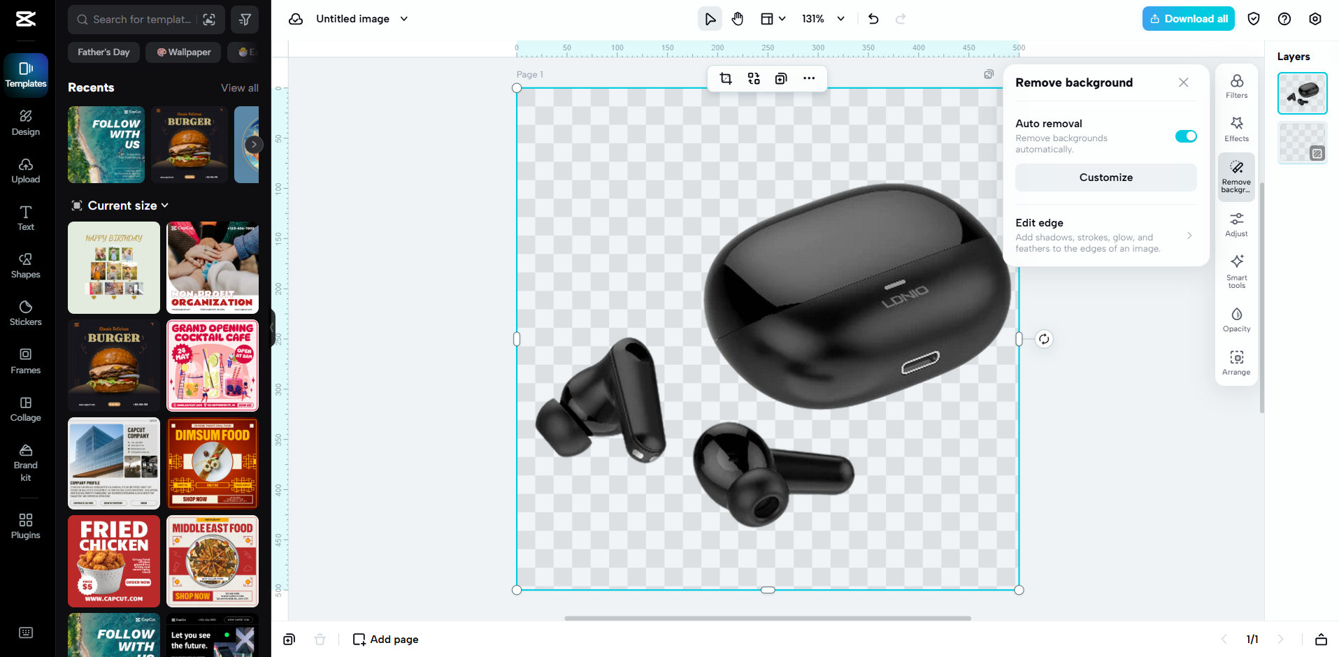Expand the Current size dropdown
This screenshot has width=1339, height=657.
tap(120, 205)
